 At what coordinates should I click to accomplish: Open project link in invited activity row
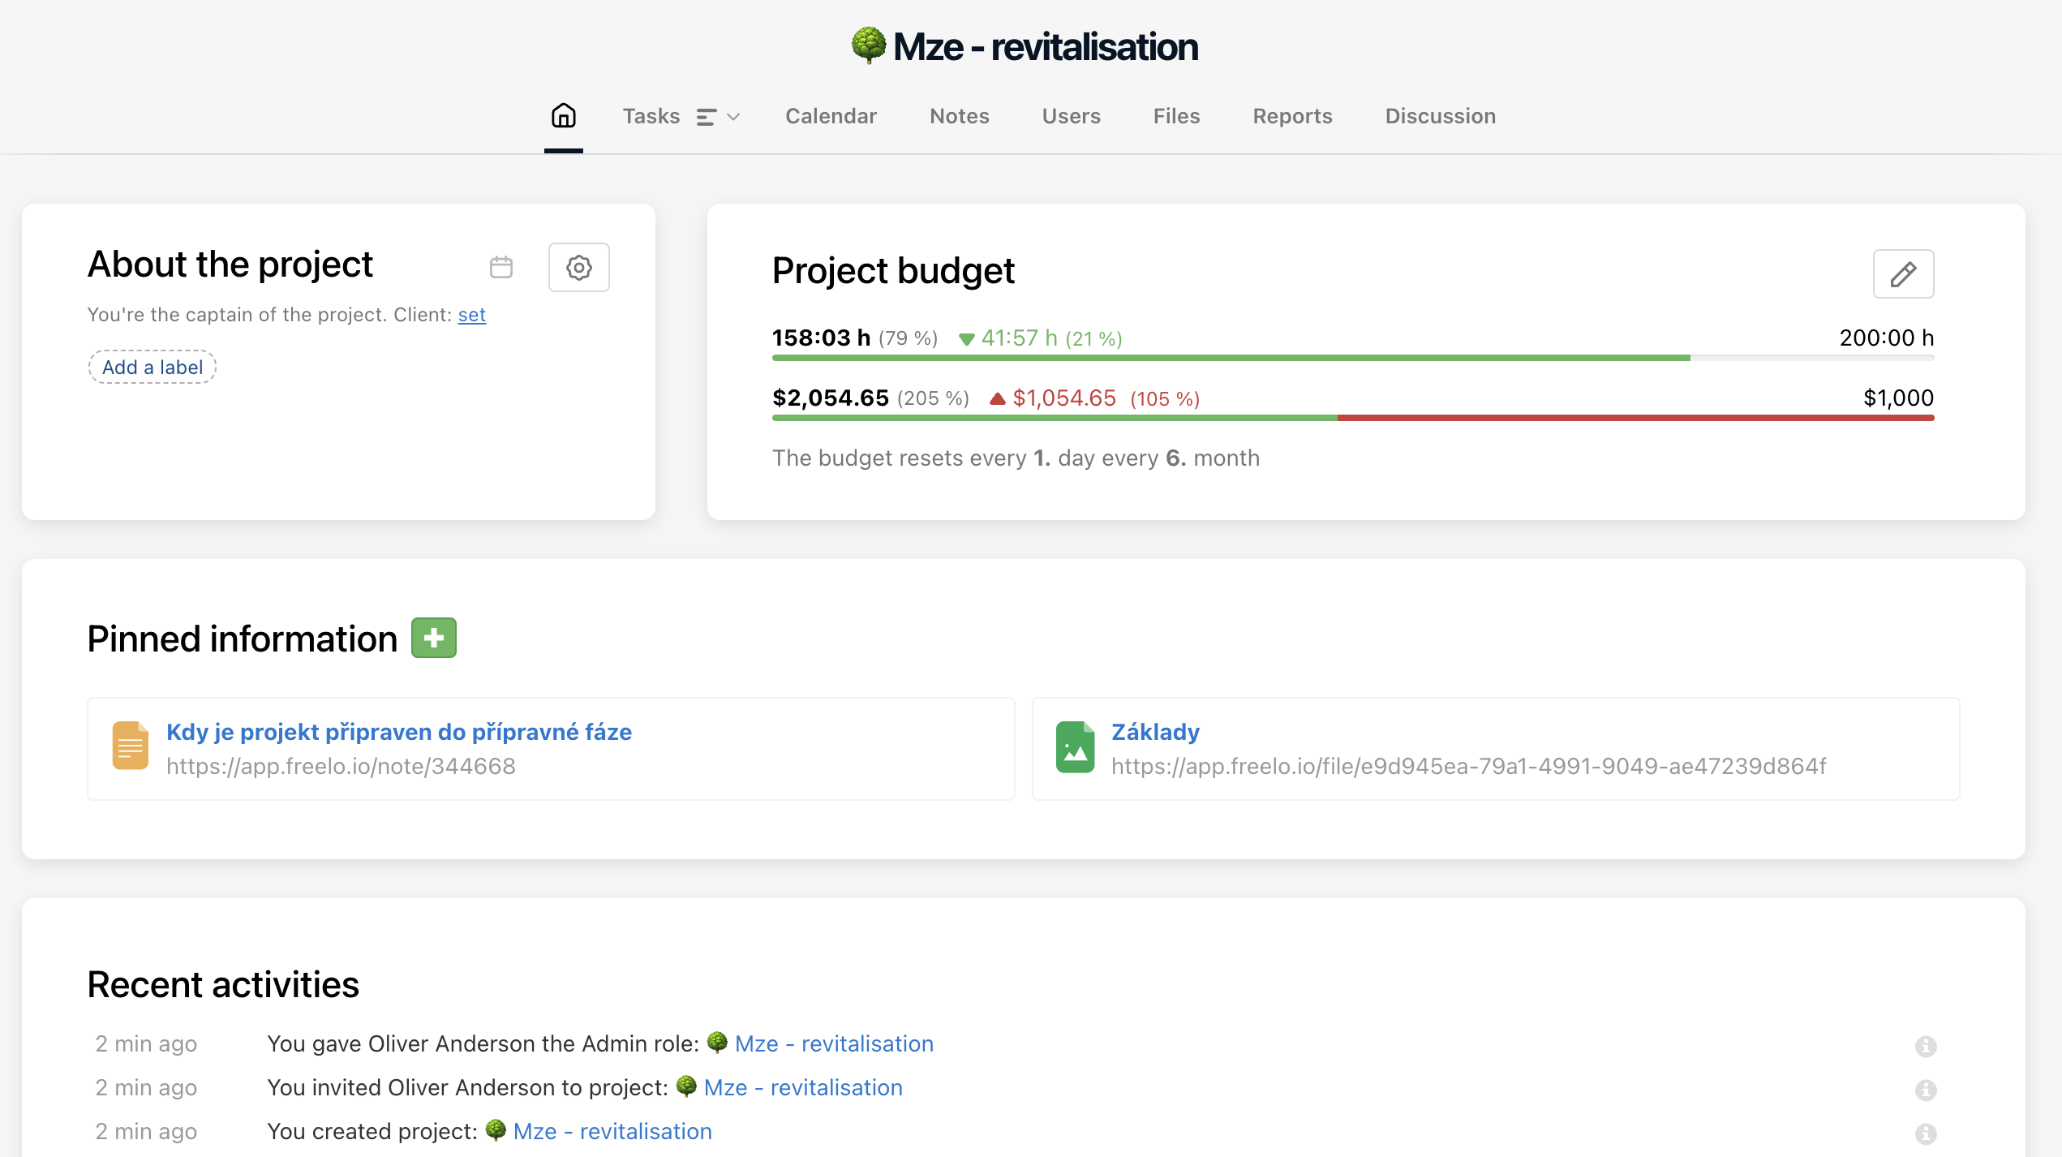[x=803, y=1087]
